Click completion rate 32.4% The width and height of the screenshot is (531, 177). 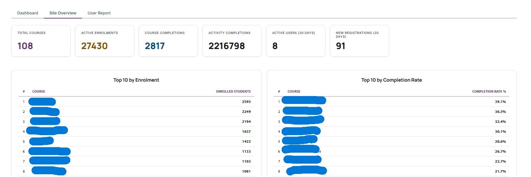500,121
